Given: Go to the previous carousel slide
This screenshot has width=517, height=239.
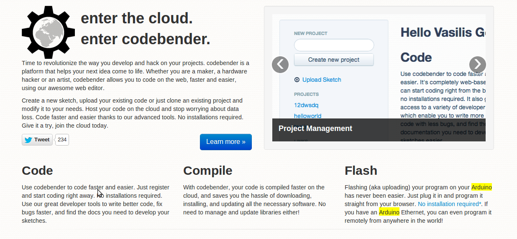Looking at the screenshot, I should [280, 65].
